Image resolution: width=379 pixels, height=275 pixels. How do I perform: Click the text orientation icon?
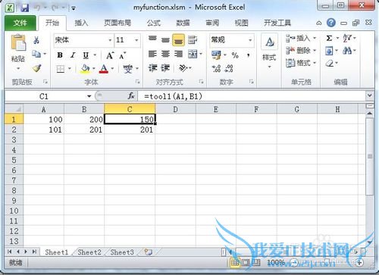point(183,68)
